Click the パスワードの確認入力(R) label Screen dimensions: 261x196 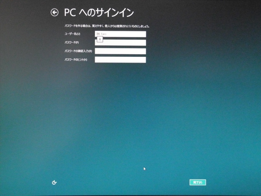coord(78,51)
